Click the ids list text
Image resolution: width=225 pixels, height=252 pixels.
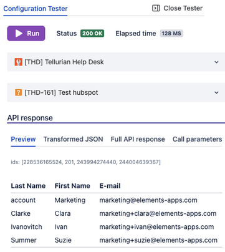coord(85,162)
